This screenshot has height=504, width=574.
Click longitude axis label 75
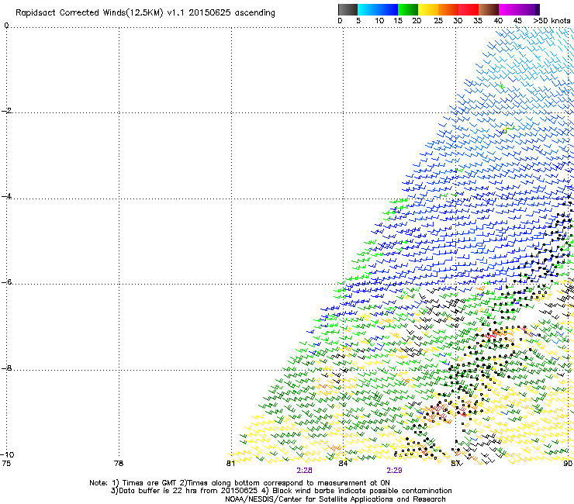coord(6,464)
